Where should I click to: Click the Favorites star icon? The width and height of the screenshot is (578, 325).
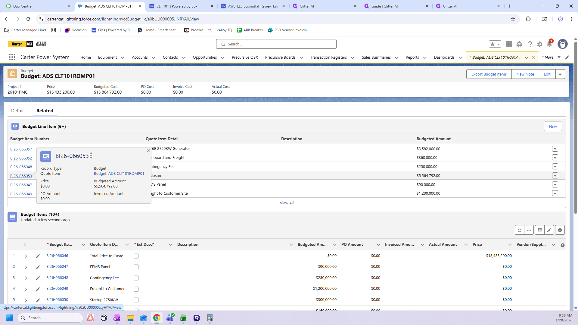pyautogui.click(x=492, y=44)
